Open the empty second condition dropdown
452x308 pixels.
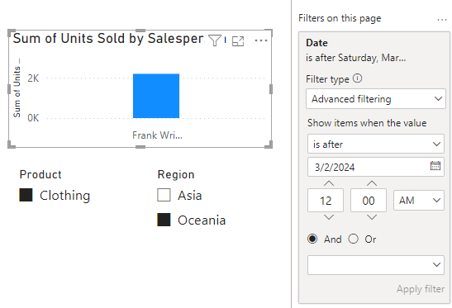click(x=376, y=265)
